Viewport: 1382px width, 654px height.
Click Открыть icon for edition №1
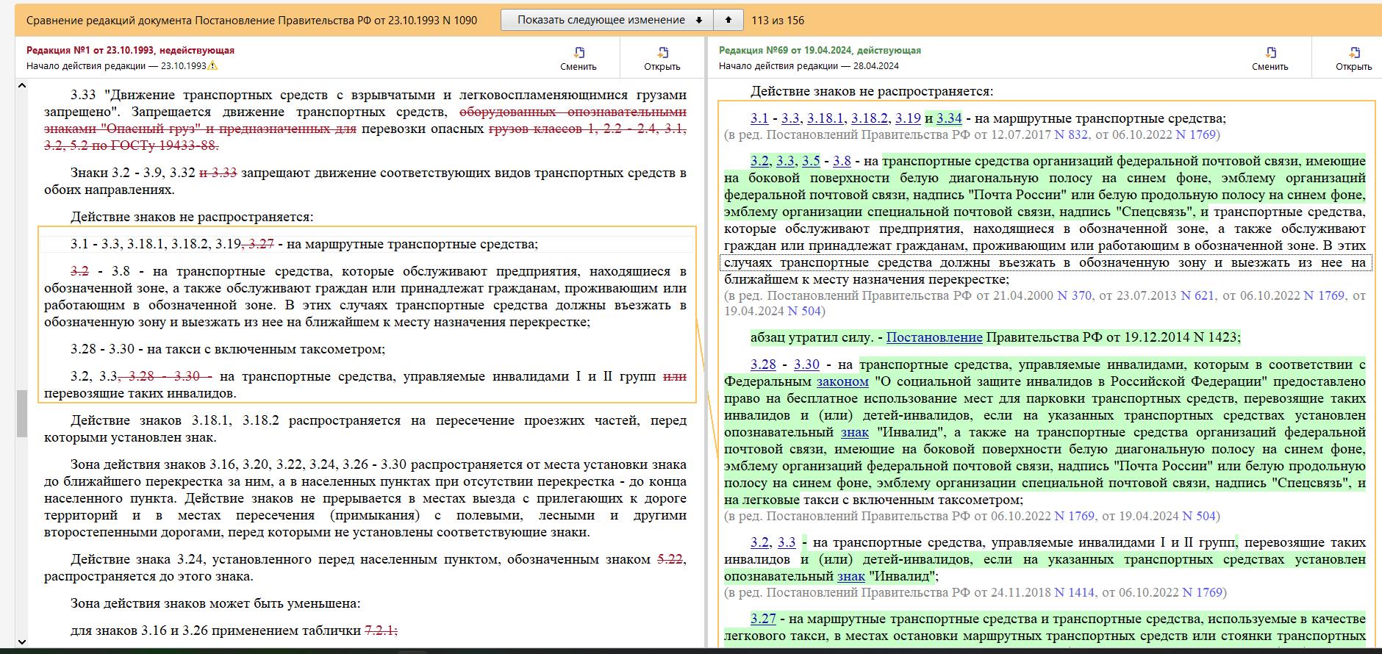tap(662, 53)
